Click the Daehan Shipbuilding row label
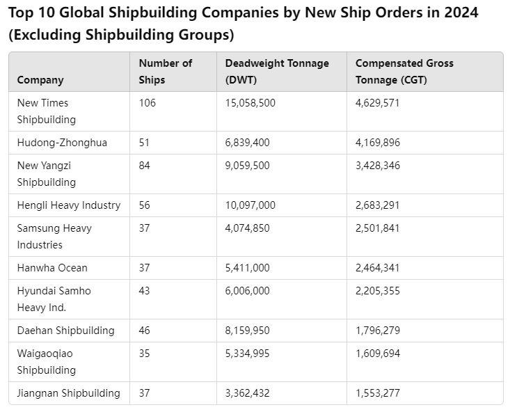The image size is (510, 412). click(x=65, y=331)
